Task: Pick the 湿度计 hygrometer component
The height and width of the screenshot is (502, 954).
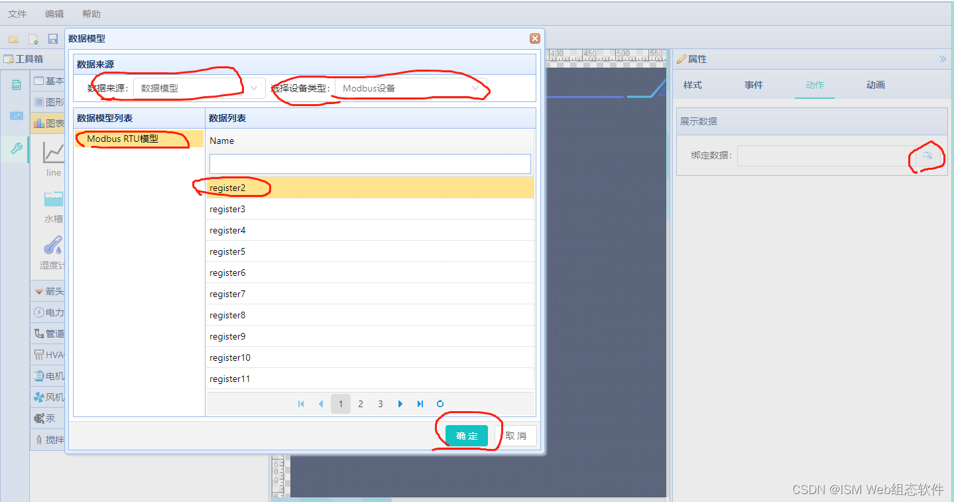Action: point(52,253)
